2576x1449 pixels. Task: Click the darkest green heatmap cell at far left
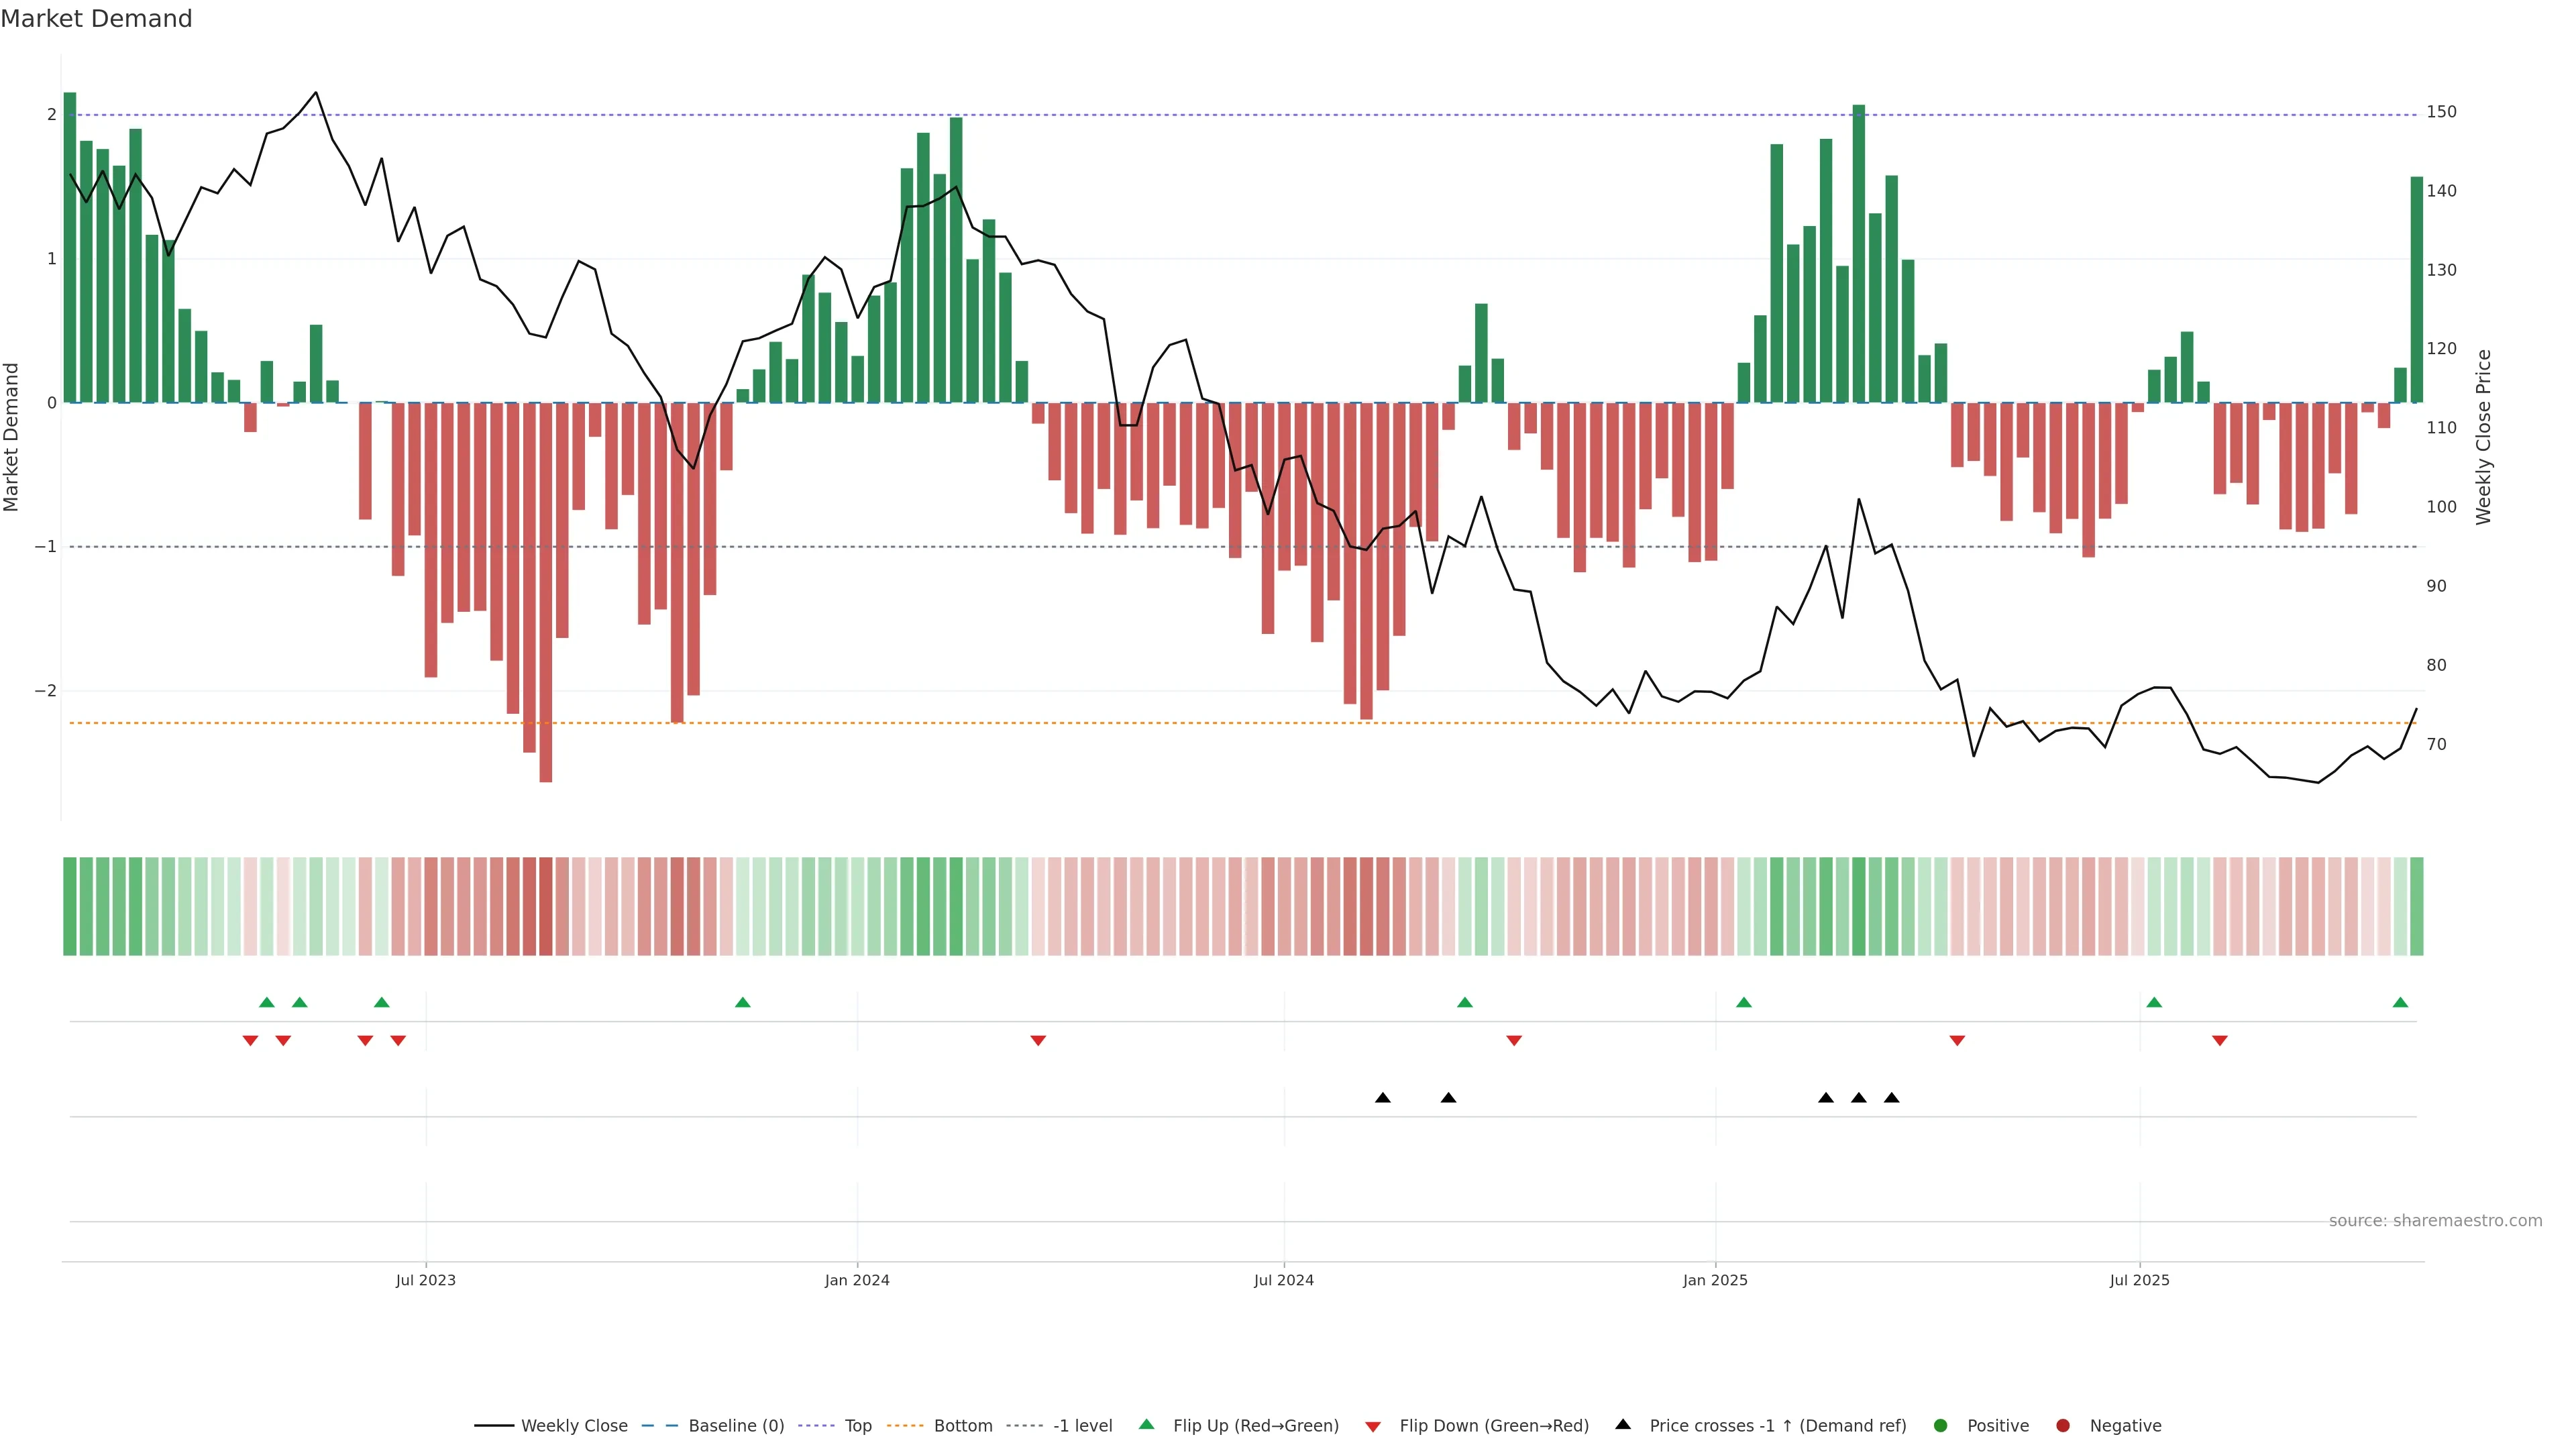[x=69, y=905]
